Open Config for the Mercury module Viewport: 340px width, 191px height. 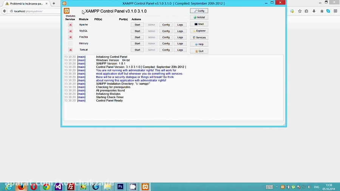click(x=166, y=43)
